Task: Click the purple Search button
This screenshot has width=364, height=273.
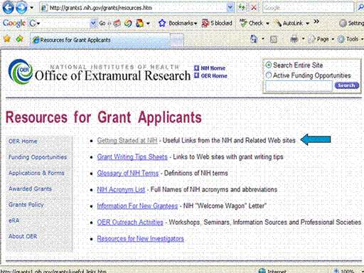Action: [x=347, y=85]
